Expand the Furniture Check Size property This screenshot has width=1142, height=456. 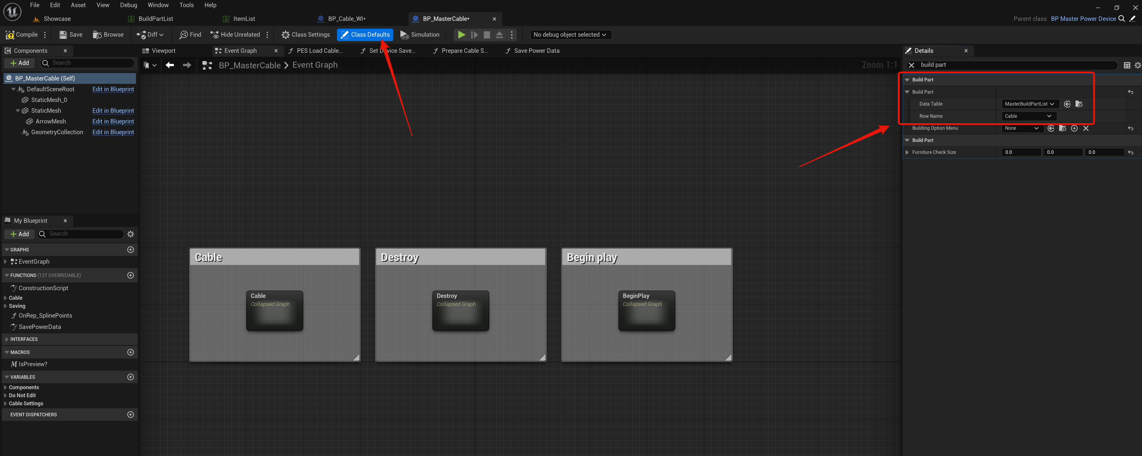click(907, 152)
